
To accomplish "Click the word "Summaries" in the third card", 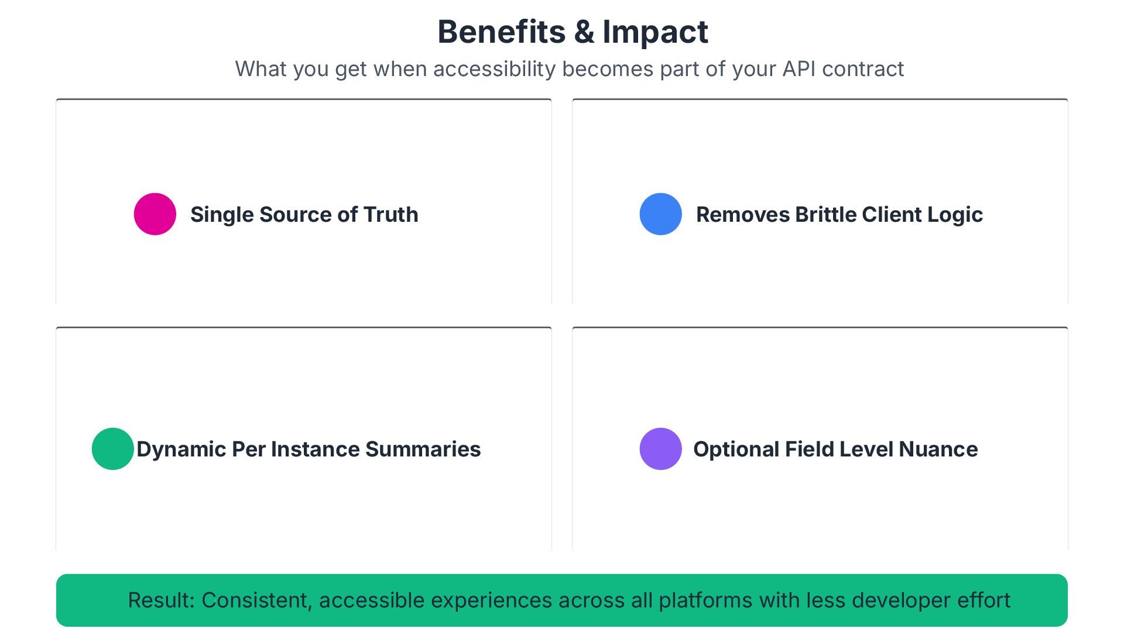I will [x=423, y=449].
